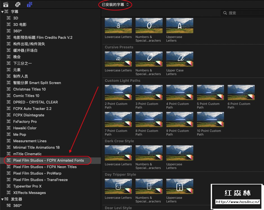
Task: Choose the 3 Point Custom Path thumbnail
Action: [x=149, y=92]
